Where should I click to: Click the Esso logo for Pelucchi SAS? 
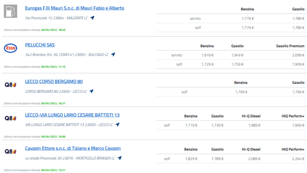(x=10, y=48)
